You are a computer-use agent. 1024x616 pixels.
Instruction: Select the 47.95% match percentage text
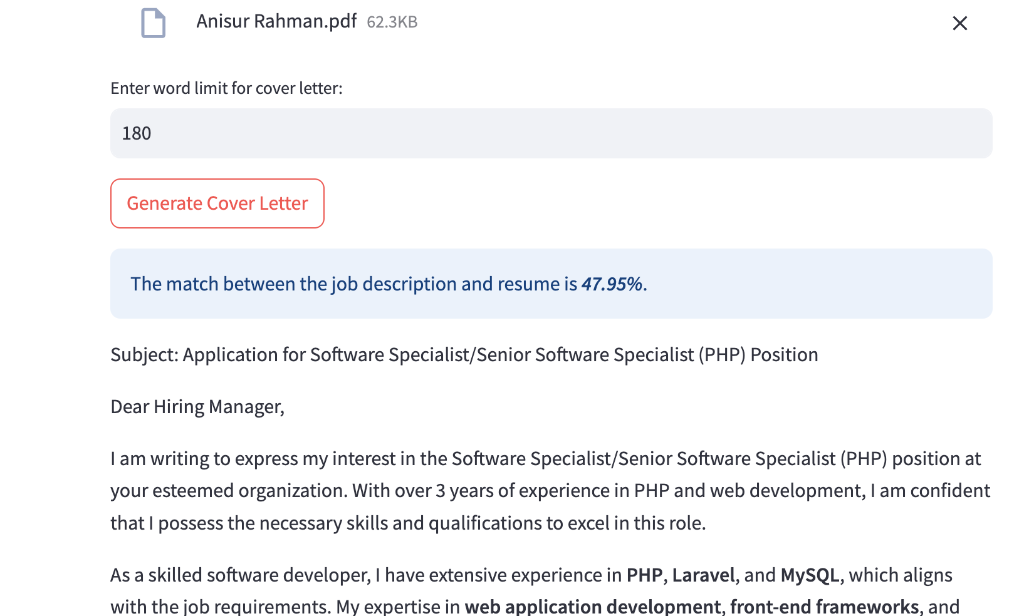[612, 284]
